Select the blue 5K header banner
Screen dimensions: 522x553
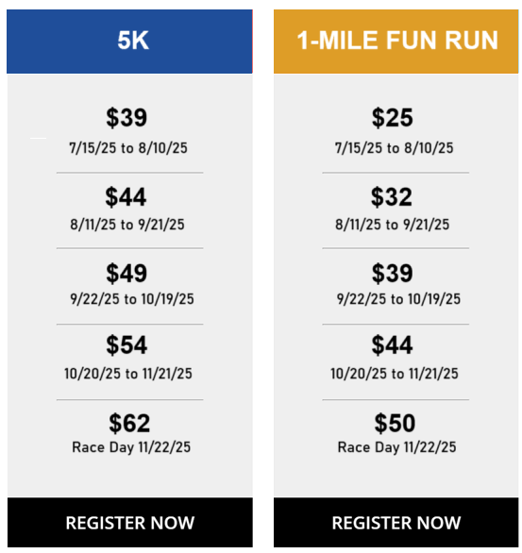pos(129,42)
